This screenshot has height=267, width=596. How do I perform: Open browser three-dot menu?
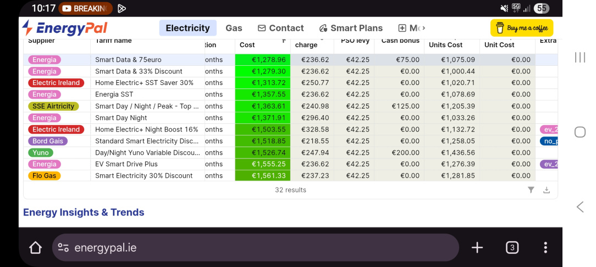545,248
